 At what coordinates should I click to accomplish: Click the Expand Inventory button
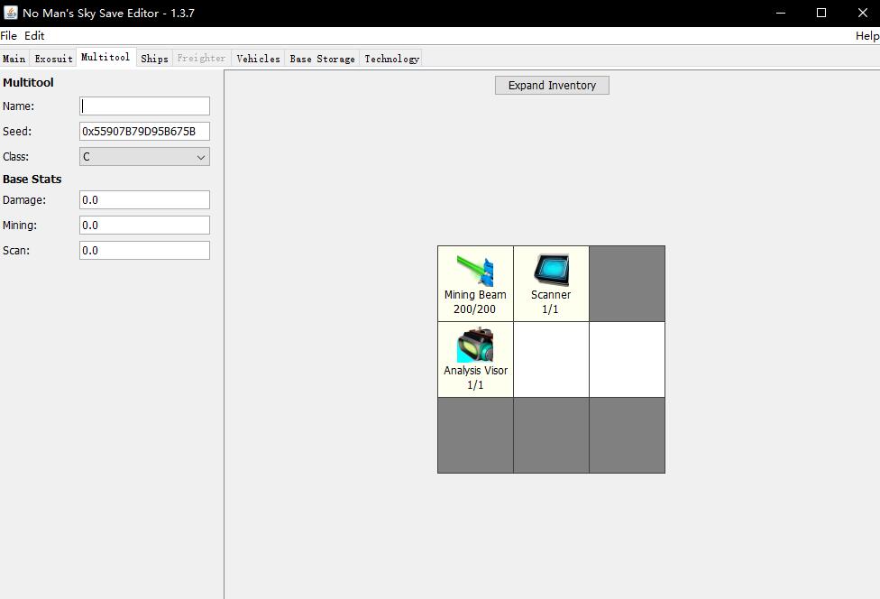coord(552,86)
